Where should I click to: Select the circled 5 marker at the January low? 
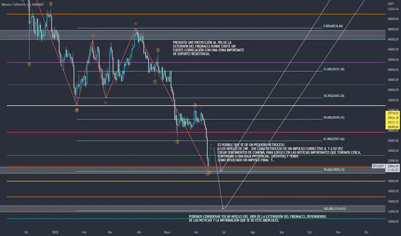[x=77, y=110]
